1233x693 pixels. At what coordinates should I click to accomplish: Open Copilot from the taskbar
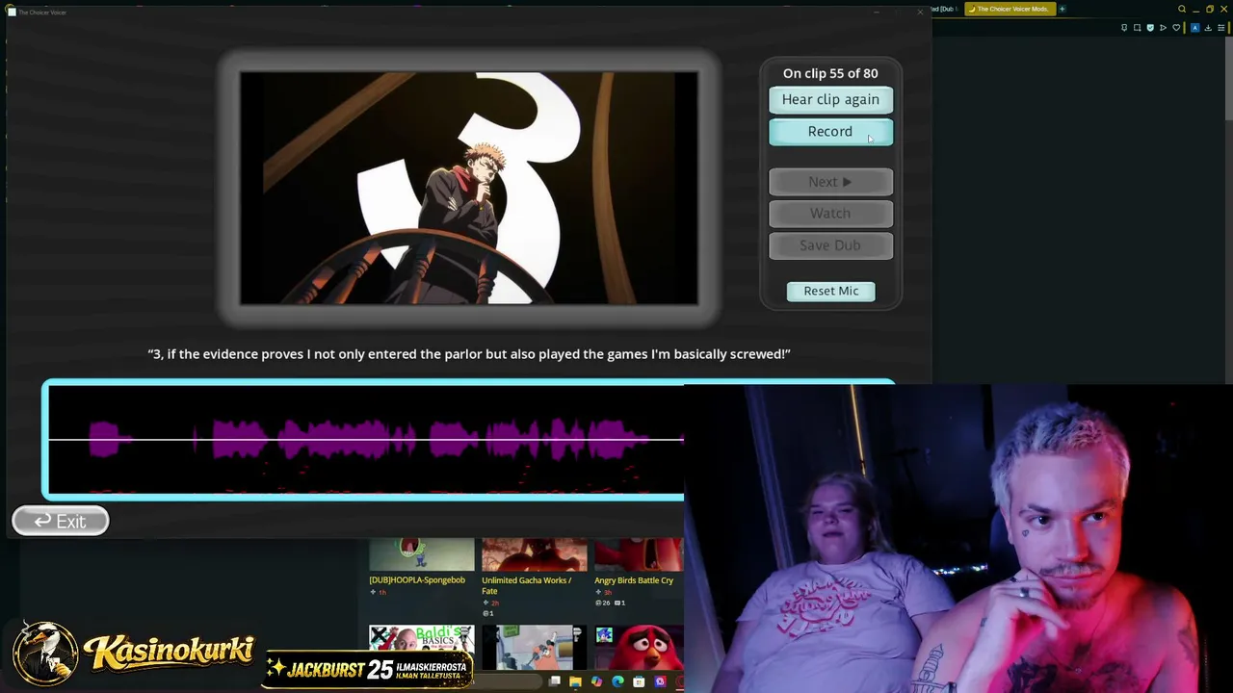597,681
